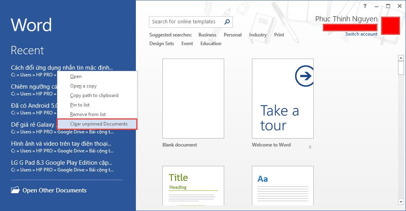Click the scrollbar down arrow
The image size is (406, 211).
tap(401, 202)
